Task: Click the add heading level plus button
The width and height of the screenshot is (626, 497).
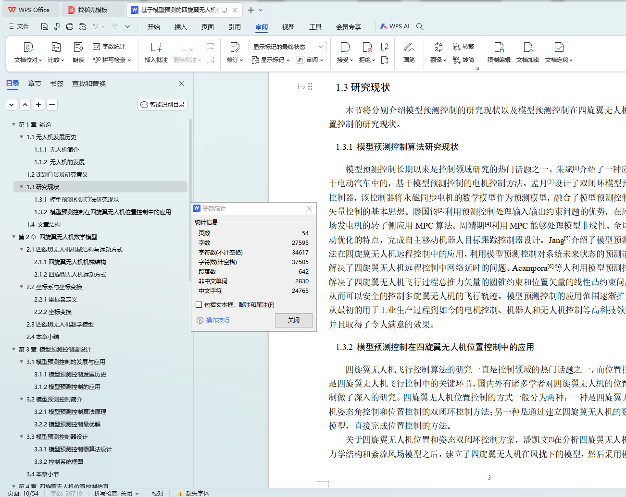Action: tap(38, 104)
